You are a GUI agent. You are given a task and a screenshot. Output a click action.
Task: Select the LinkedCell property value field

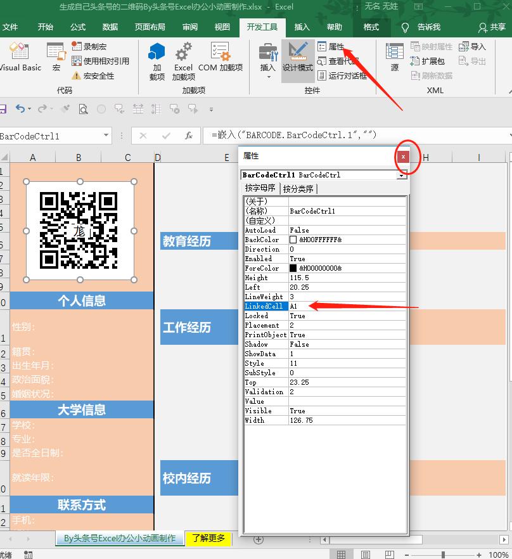tap(347, 306)
